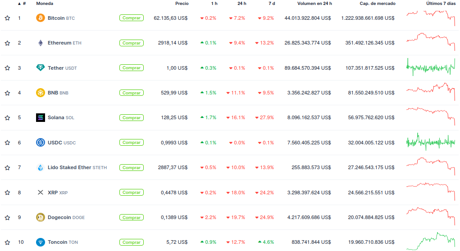The width and height of the screenshot is (460, 251).
Task: Favorite Ethereum with its star
Action: click(7, 43)
